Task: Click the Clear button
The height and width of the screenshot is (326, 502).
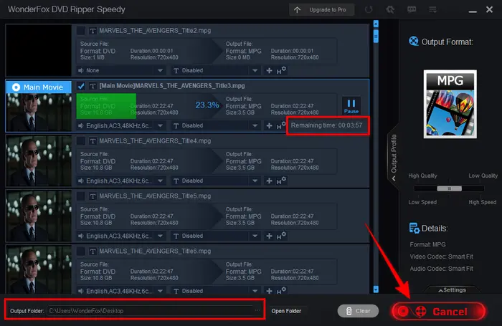Action: [x=358, y=311]
